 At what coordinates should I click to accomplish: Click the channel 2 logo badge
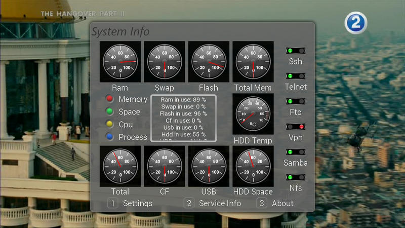point(356,23)
